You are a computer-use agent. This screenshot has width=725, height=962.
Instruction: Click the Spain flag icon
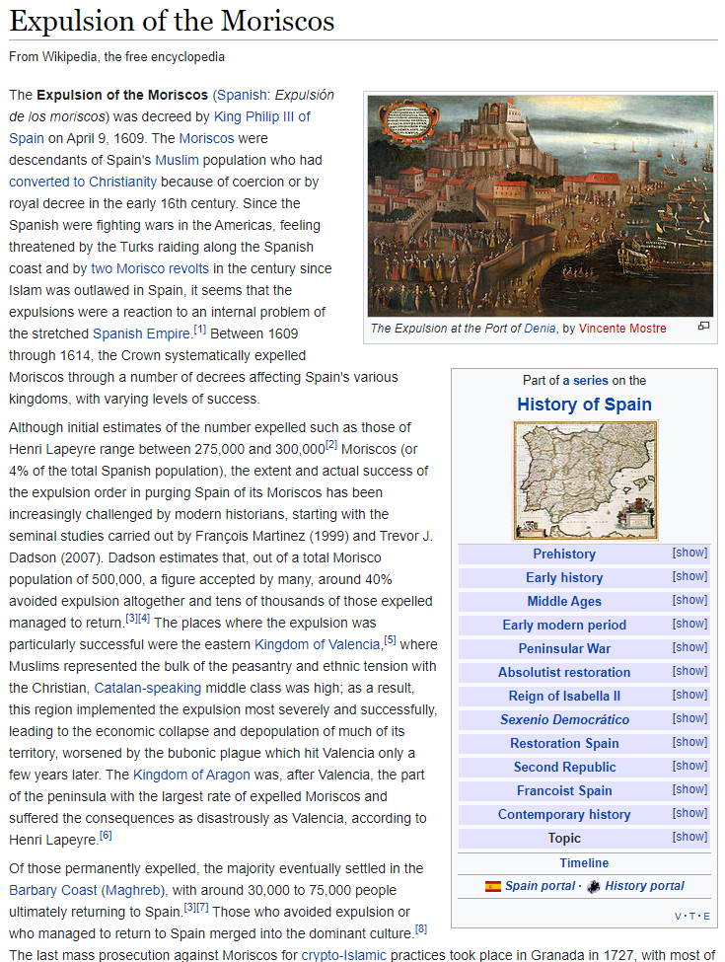(x=492, y=887)
